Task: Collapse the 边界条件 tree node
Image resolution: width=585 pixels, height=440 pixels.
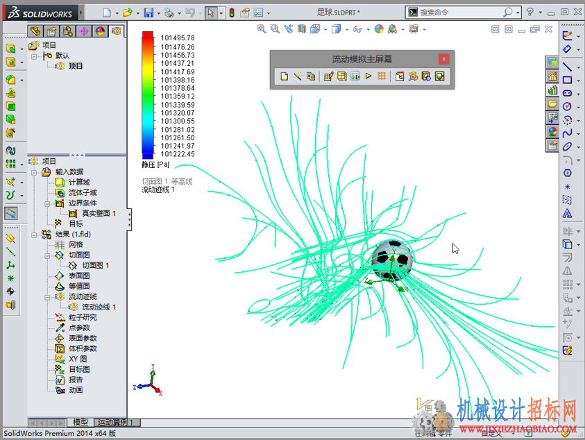Action: (47, 203)
